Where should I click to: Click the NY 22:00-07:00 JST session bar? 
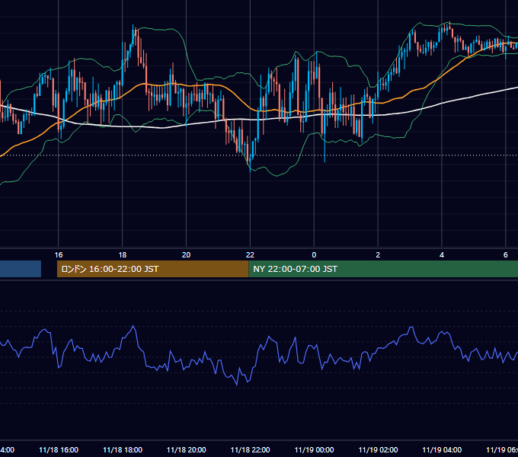(x=383, y=269)
